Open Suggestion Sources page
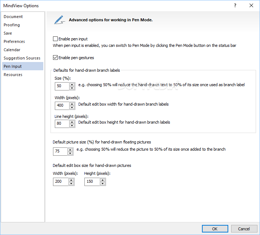 [22, 58]
